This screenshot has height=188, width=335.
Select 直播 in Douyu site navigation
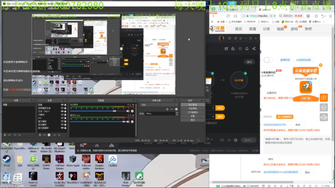click(x=253, y=29)
